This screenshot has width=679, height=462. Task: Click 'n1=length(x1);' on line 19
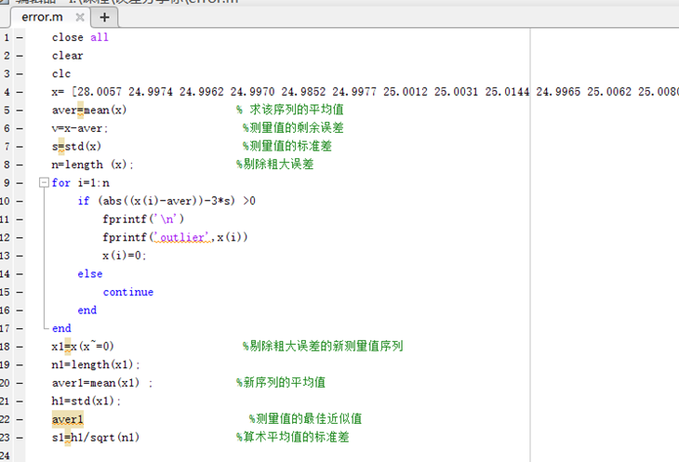click(96, 364)
